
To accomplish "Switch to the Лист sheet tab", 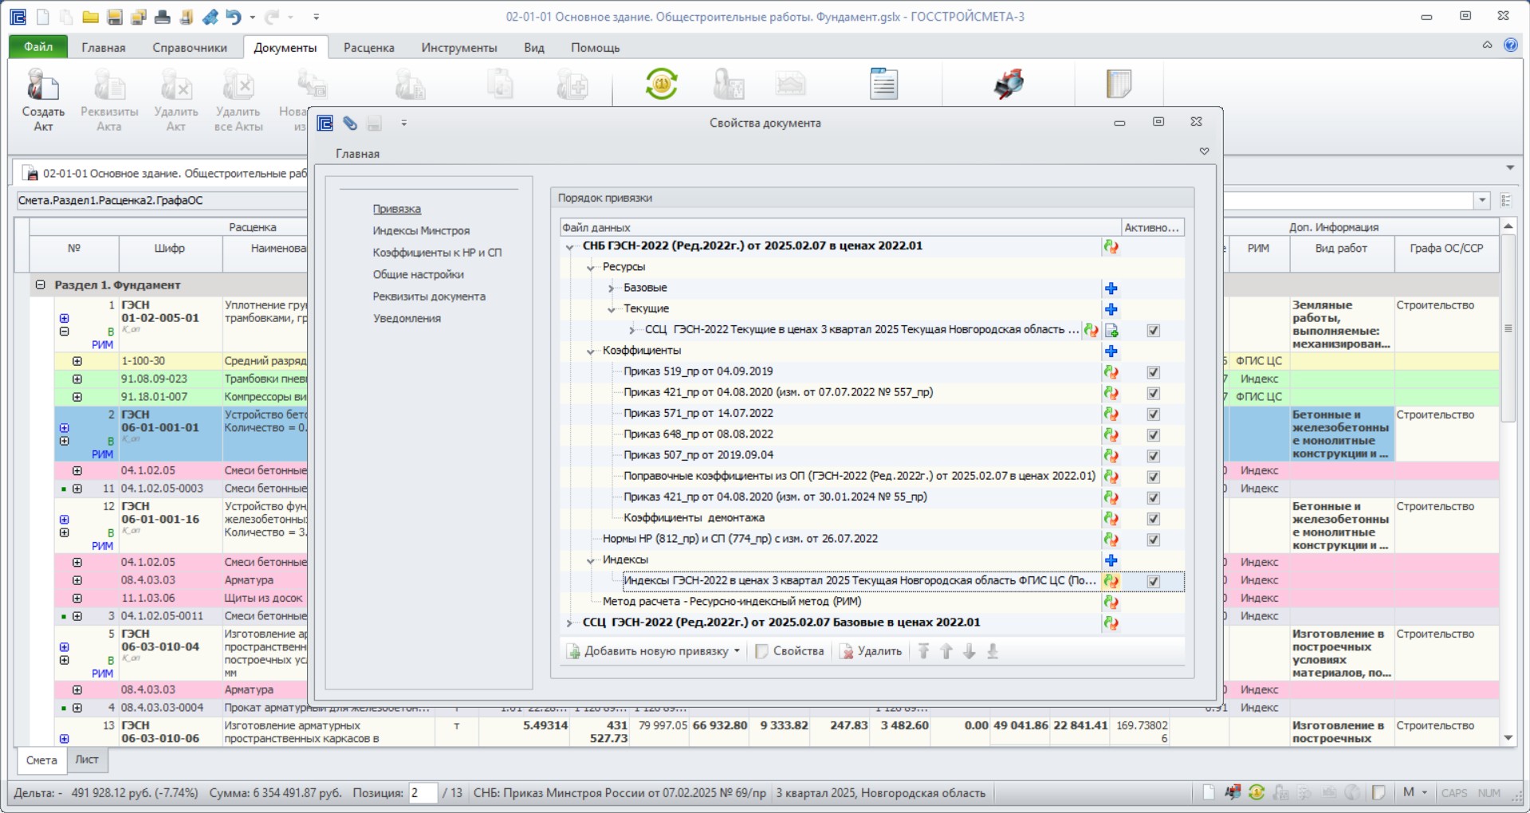I will (87, 760).
